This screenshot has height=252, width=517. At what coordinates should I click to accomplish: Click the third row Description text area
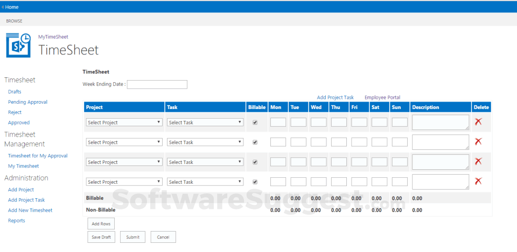click(441, 162)
